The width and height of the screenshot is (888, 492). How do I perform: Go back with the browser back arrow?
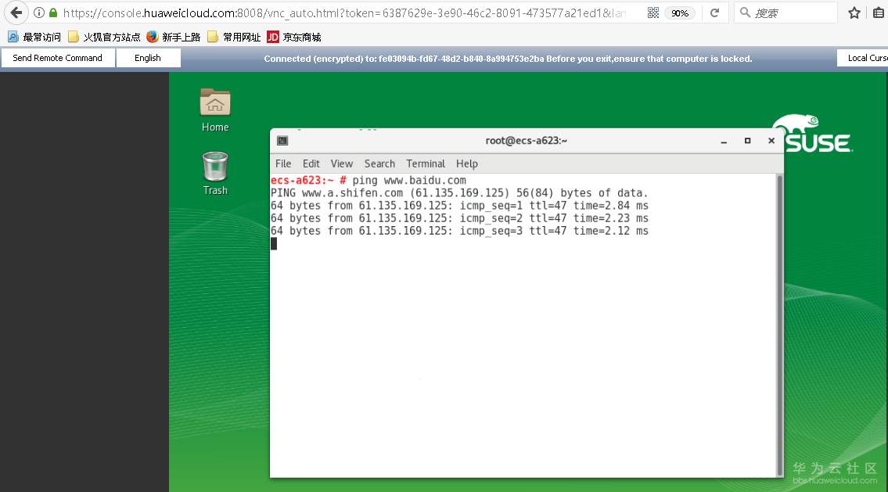[x=16, y=13]
